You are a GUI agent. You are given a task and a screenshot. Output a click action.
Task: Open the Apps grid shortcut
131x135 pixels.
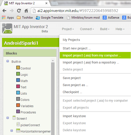[x=8, y=18]
